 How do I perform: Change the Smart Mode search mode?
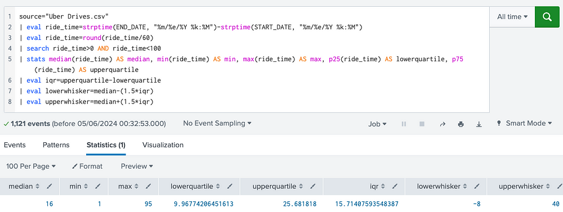click(x=525, y=123)
